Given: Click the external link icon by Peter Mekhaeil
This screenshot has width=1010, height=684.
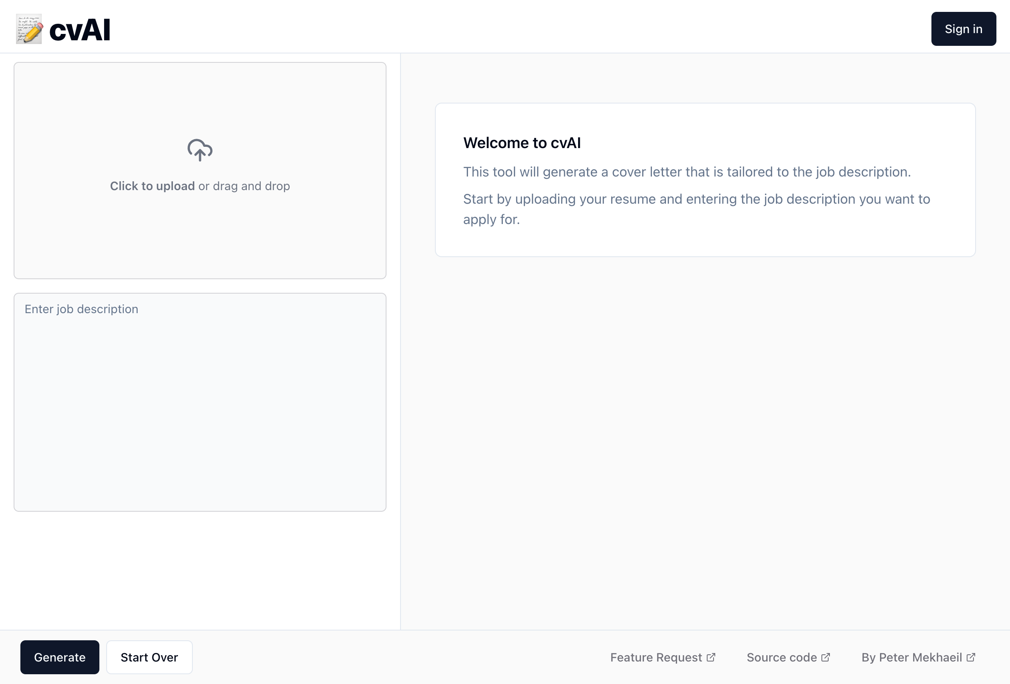Looking at the screenshot, I should coord(971,657).
